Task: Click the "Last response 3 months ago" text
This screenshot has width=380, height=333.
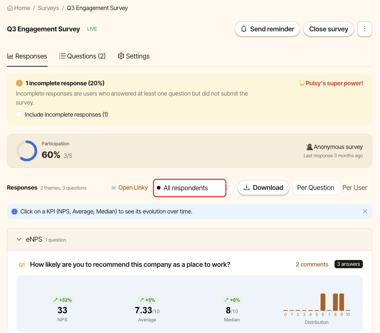Action: [x=333, y=156]
